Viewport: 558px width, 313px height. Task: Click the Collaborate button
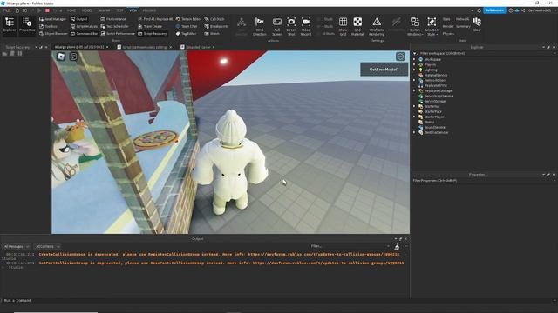[x=494, y=10]
